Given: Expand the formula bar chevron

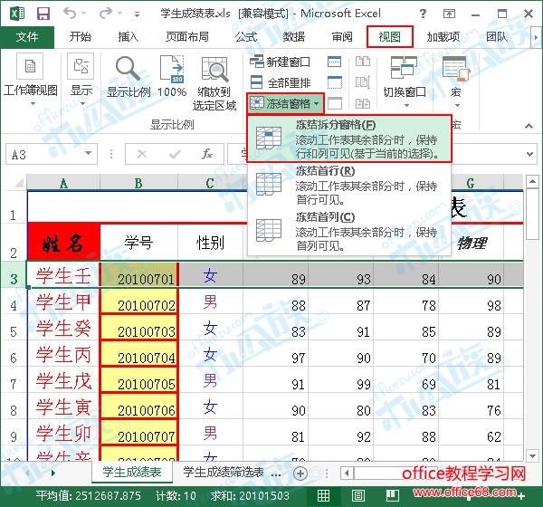Looking at the screenshot, I should coord(529,154).
